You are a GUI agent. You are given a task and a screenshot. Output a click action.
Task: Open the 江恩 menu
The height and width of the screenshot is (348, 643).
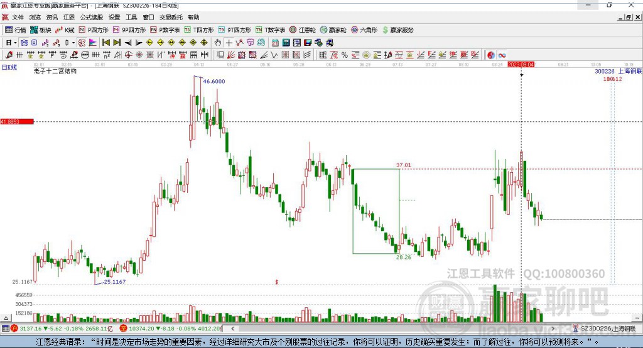[69, 17]
